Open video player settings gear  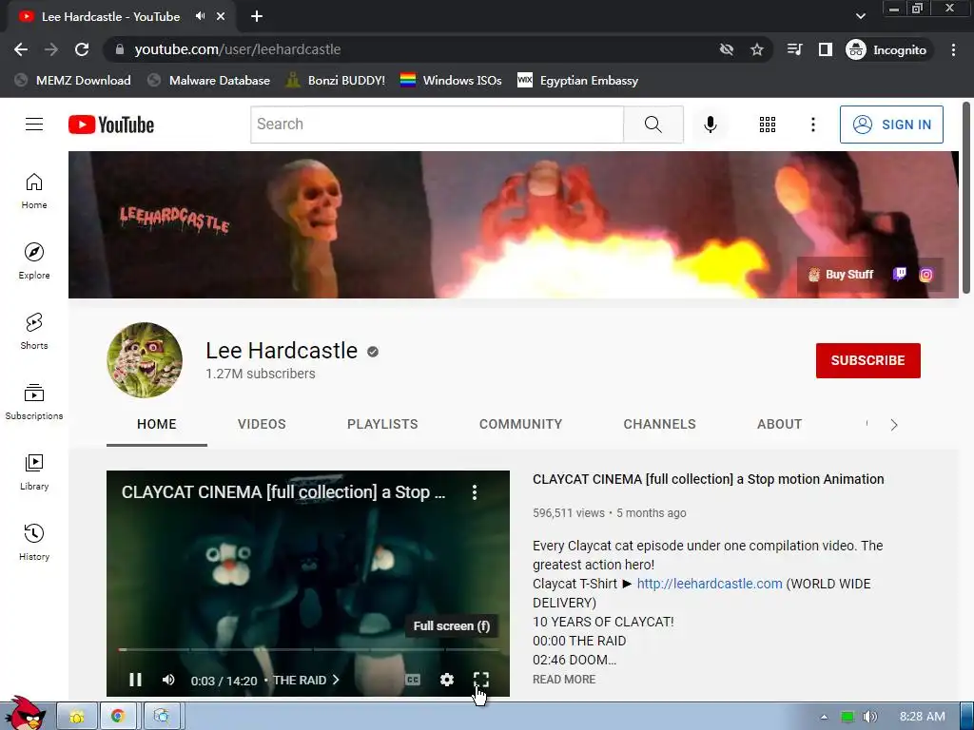(x=447, y=680)
